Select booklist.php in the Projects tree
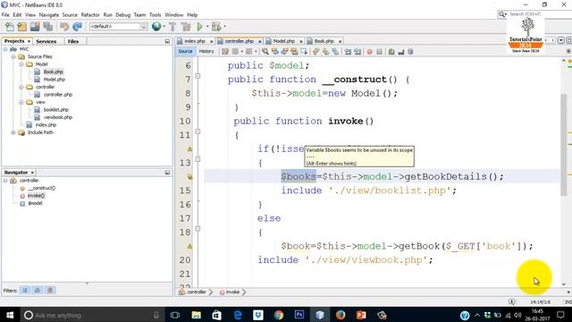Screen dimensions: 572x322 (55, 109)
